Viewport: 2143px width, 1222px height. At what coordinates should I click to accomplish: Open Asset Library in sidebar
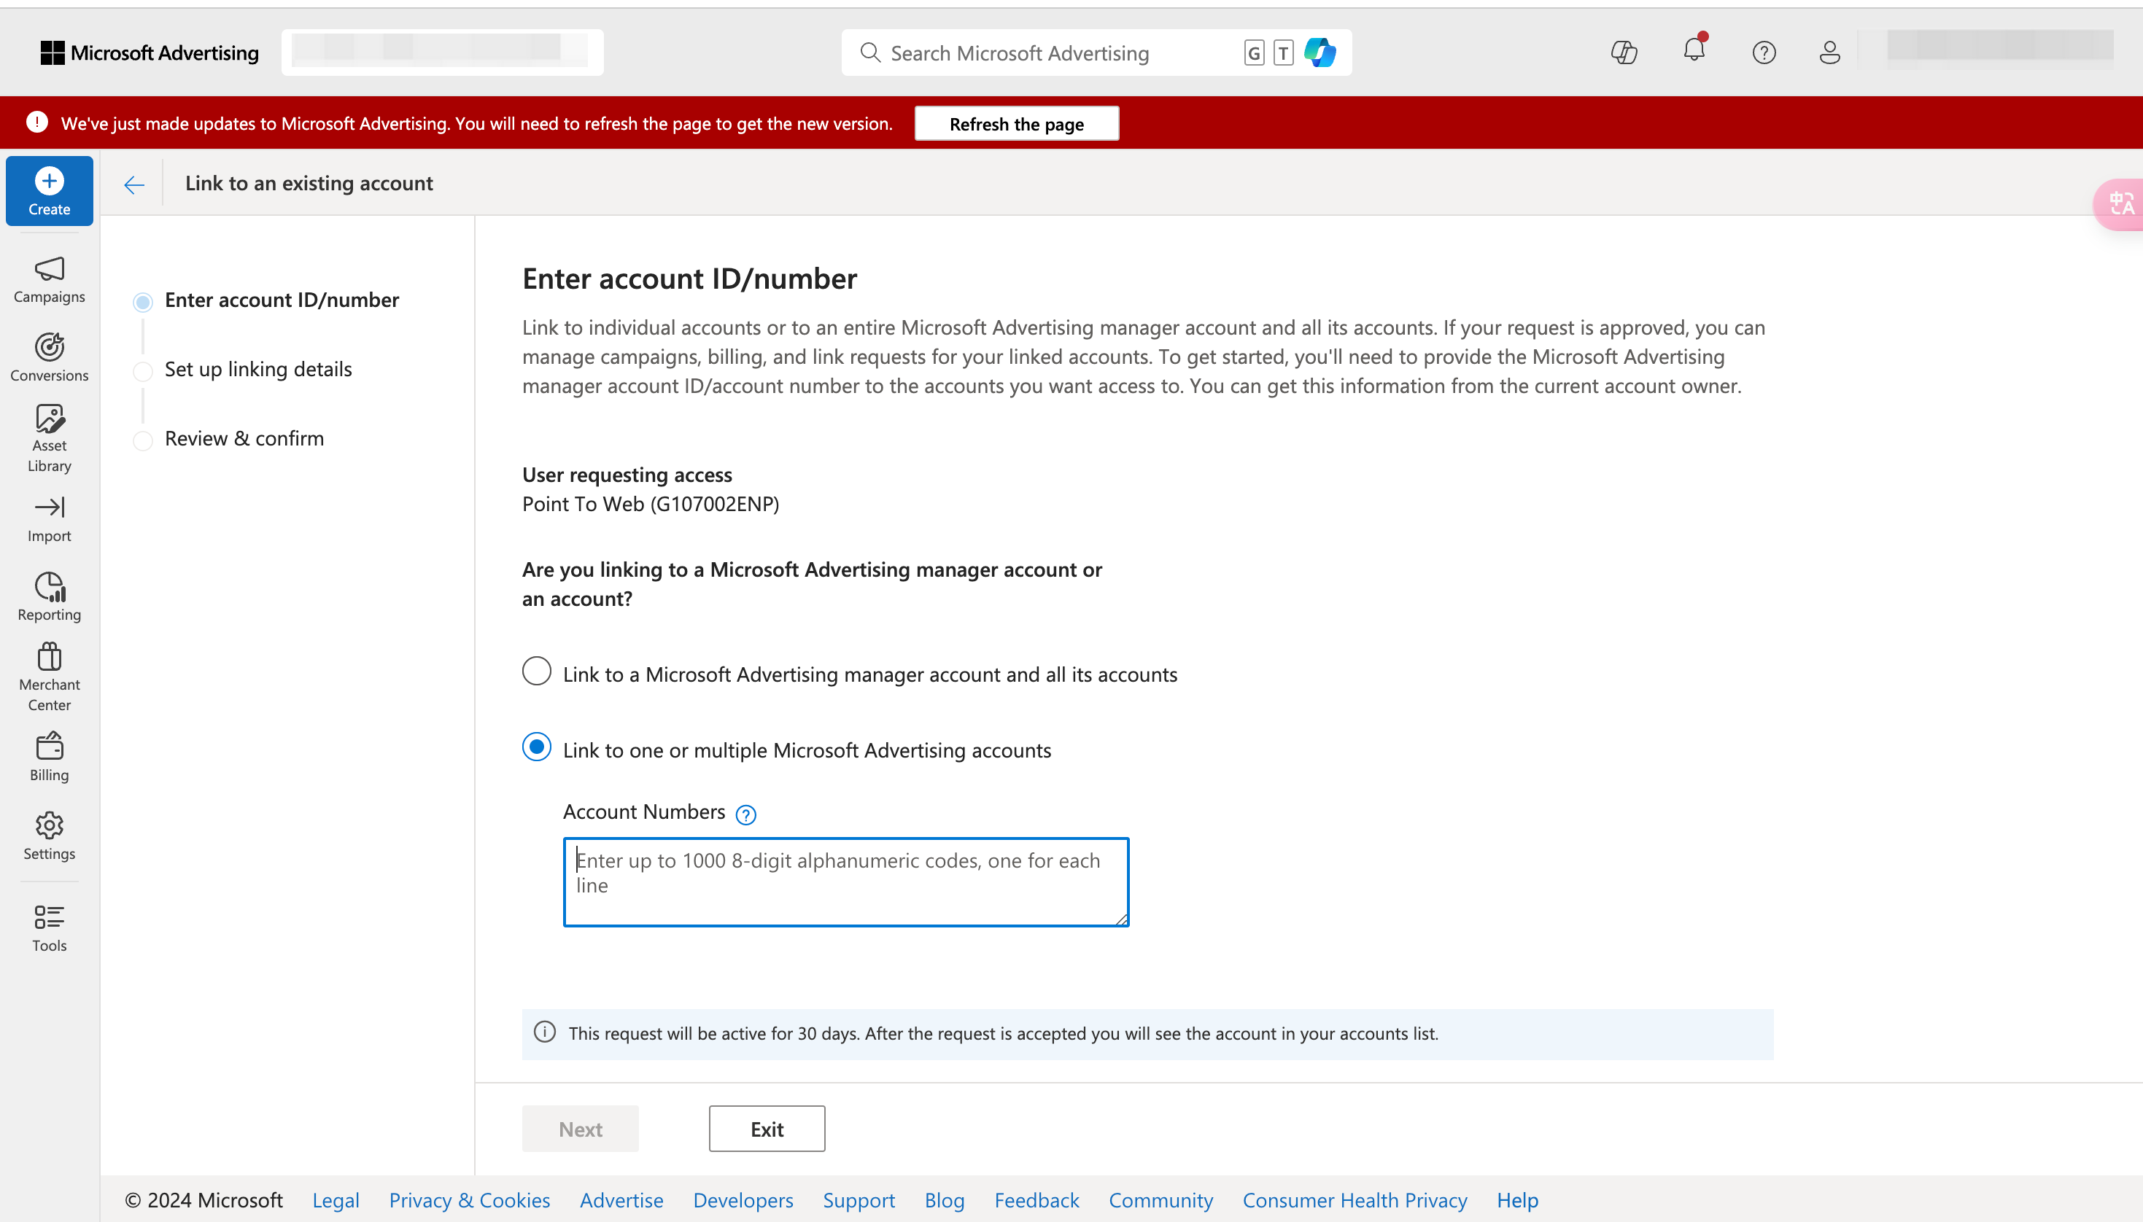[50, 438]
